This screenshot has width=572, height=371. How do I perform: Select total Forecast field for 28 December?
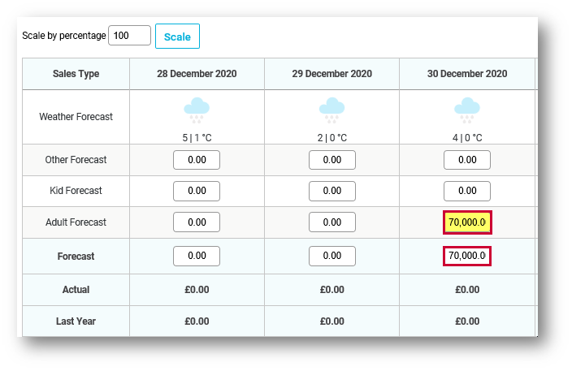coord(197,256)
